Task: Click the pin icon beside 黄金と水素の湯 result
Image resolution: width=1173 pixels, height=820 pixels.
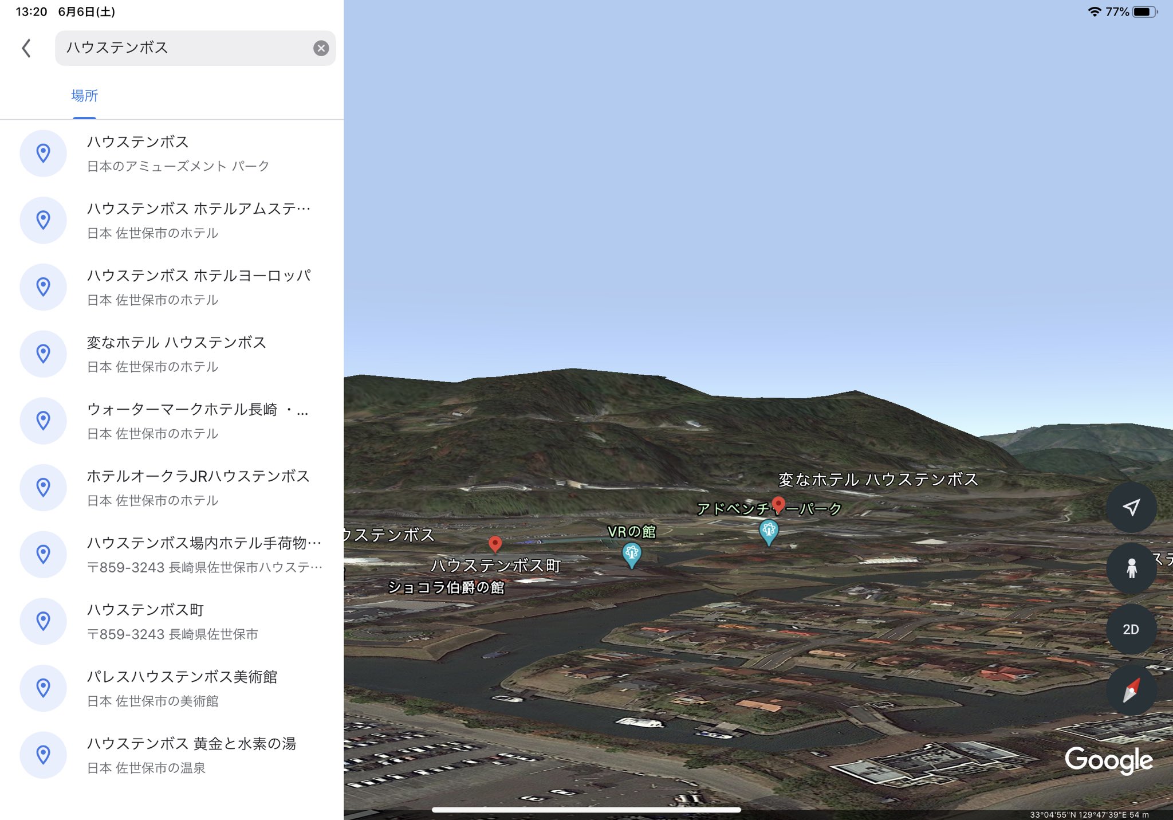Action: tap(43, 755)
